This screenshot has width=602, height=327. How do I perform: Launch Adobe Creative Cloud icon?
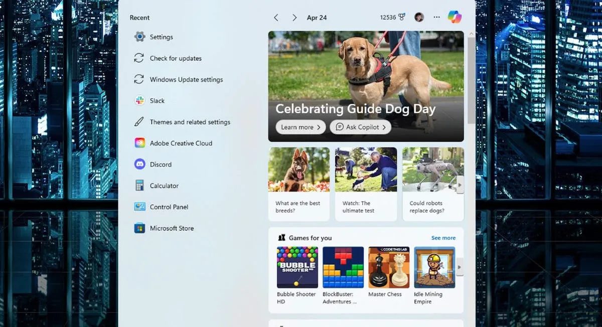[139, 143]
